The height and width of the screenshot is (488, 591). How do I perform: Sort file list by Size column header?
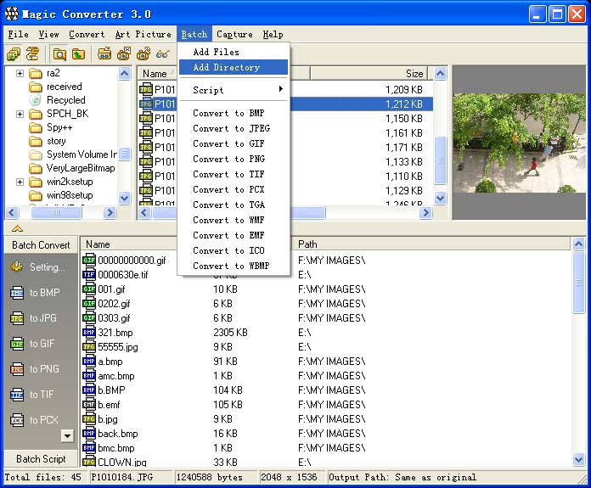tap(369, 74)
